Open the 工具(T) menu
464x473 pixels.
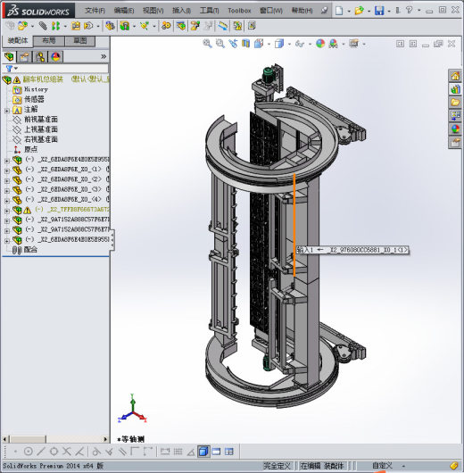click(x=209, y=11)
